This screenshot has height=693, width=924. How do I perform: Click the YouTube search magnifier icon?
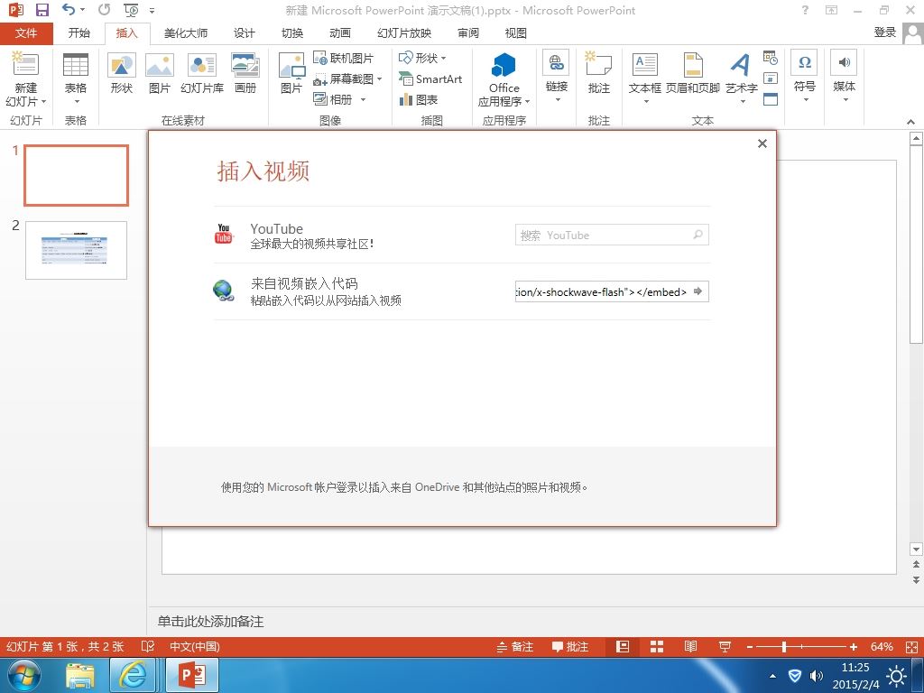(x=698, y=235)
